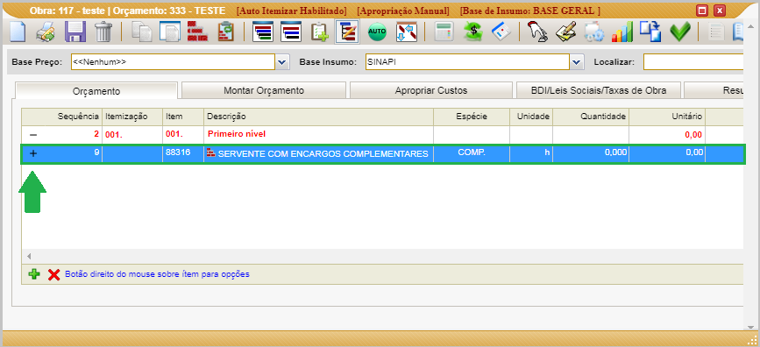Click item code 88316 cell
760x347 pixels.
coord(183,153)
